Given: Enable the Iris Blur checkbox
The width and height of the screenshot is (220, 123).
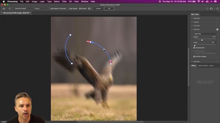Looking at the screenshot, I should pos(217,22).
